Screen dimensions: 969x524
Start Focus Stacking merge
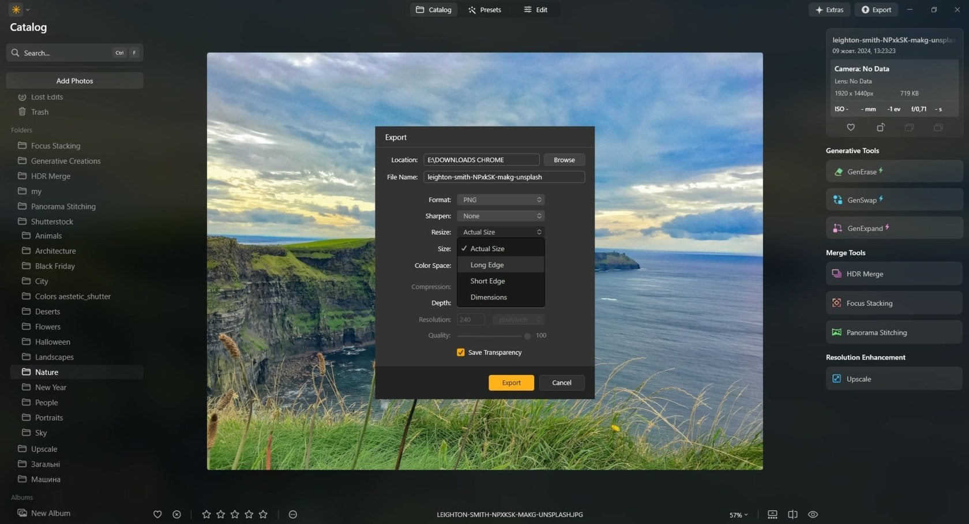[x=893, y=302]
